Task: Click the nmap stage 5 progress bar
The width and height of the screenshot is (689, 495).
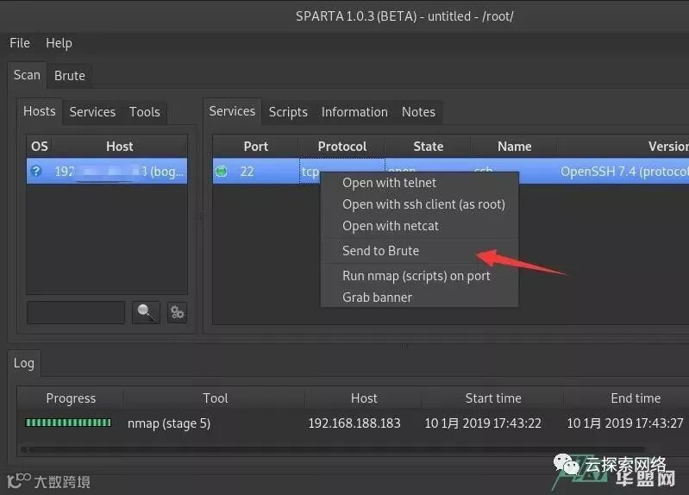Action: pyautogui.click(x=68, y=423)
